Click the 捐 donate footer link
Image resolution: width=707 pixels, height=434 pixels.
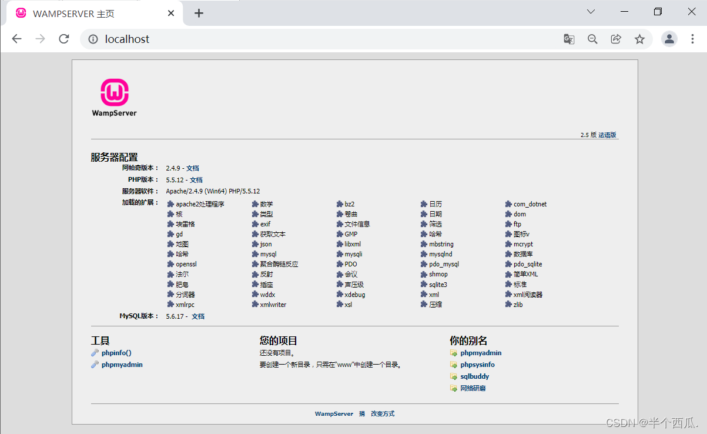pos(362,414)
